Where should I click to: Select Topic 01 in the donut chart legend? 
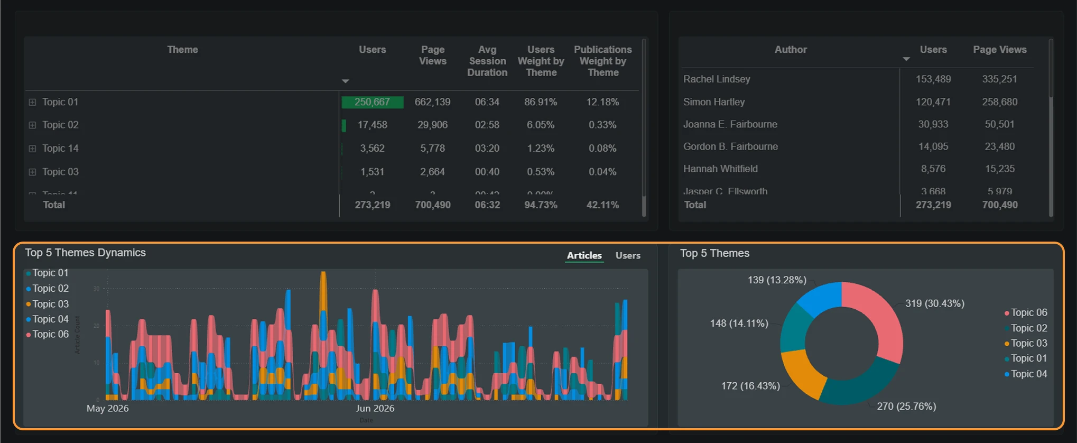1026,358
